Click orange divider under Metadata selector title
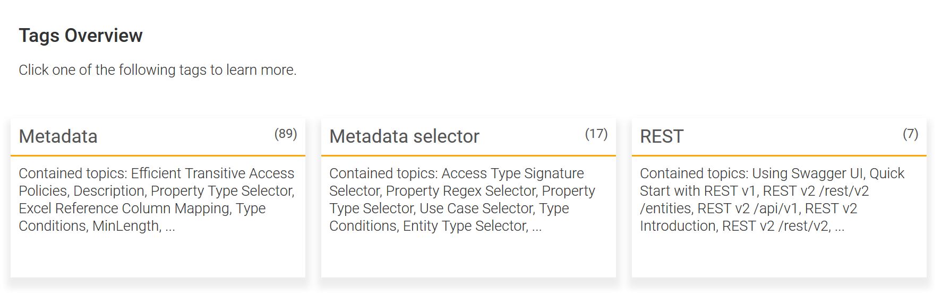The height and width of the screenshot is (296, 942). pyautogui.click(x=468, y=155)
